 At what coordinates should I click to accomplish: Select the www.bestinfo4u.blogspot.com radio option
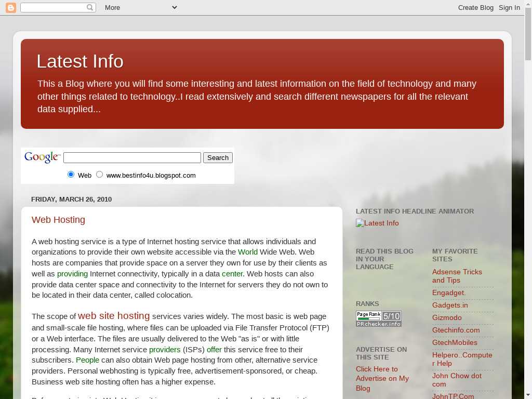pos(99,175)
